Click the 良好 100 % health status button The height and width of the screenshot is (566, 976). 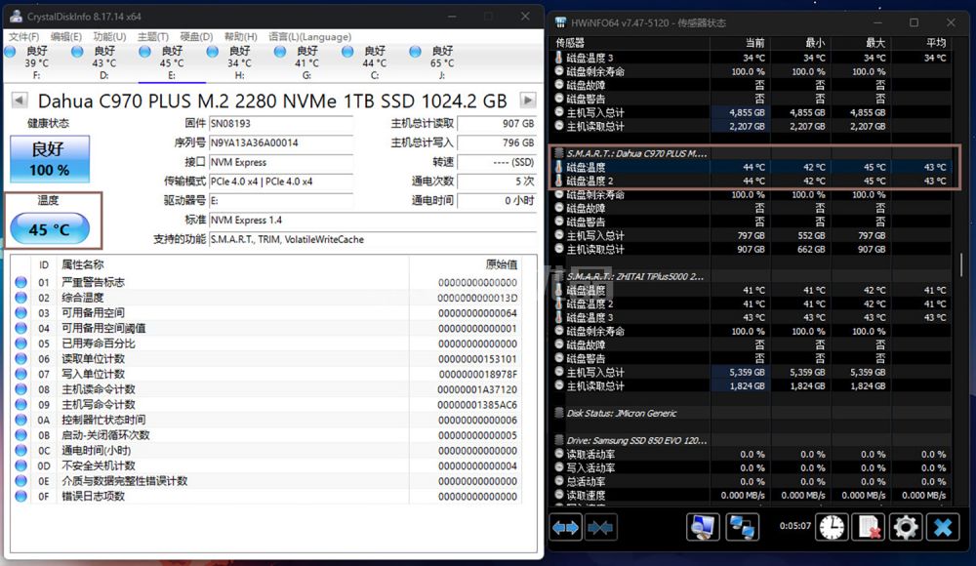coord(50,159)
